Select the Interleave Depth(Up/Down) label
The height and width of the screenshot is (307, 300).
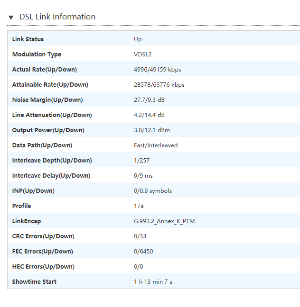(x=51, y=161)
